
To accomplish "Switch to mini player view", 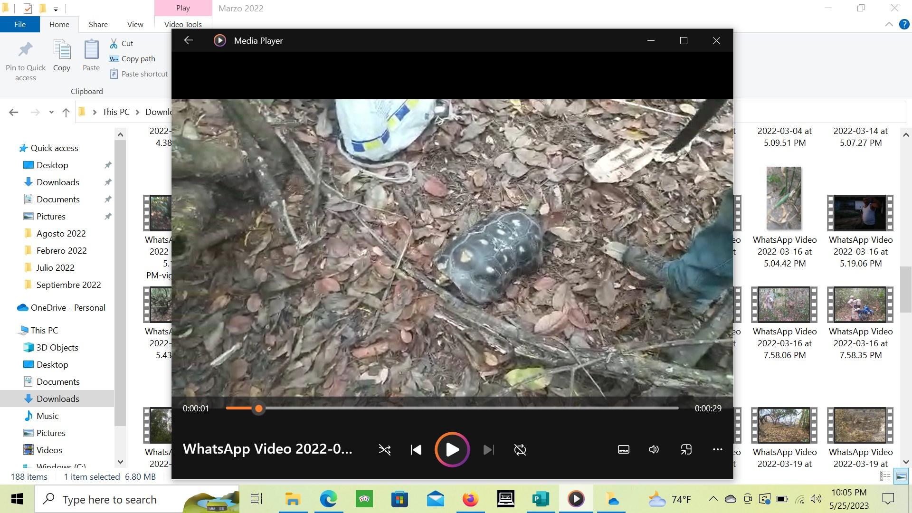I will pyautogui.click(x=686, y=449).
